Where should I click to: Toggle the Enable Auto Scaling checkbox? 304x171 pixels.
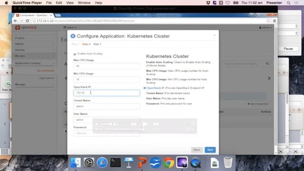[75, 54]
